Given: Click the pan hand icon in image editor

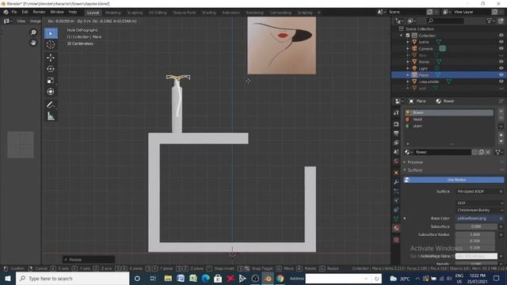Looking at the screenshot, I should pos(33,43).
